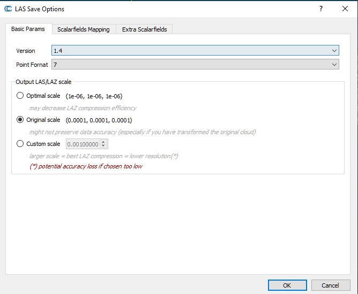Click the Version dropdown arrow chevron

(334, 51)
